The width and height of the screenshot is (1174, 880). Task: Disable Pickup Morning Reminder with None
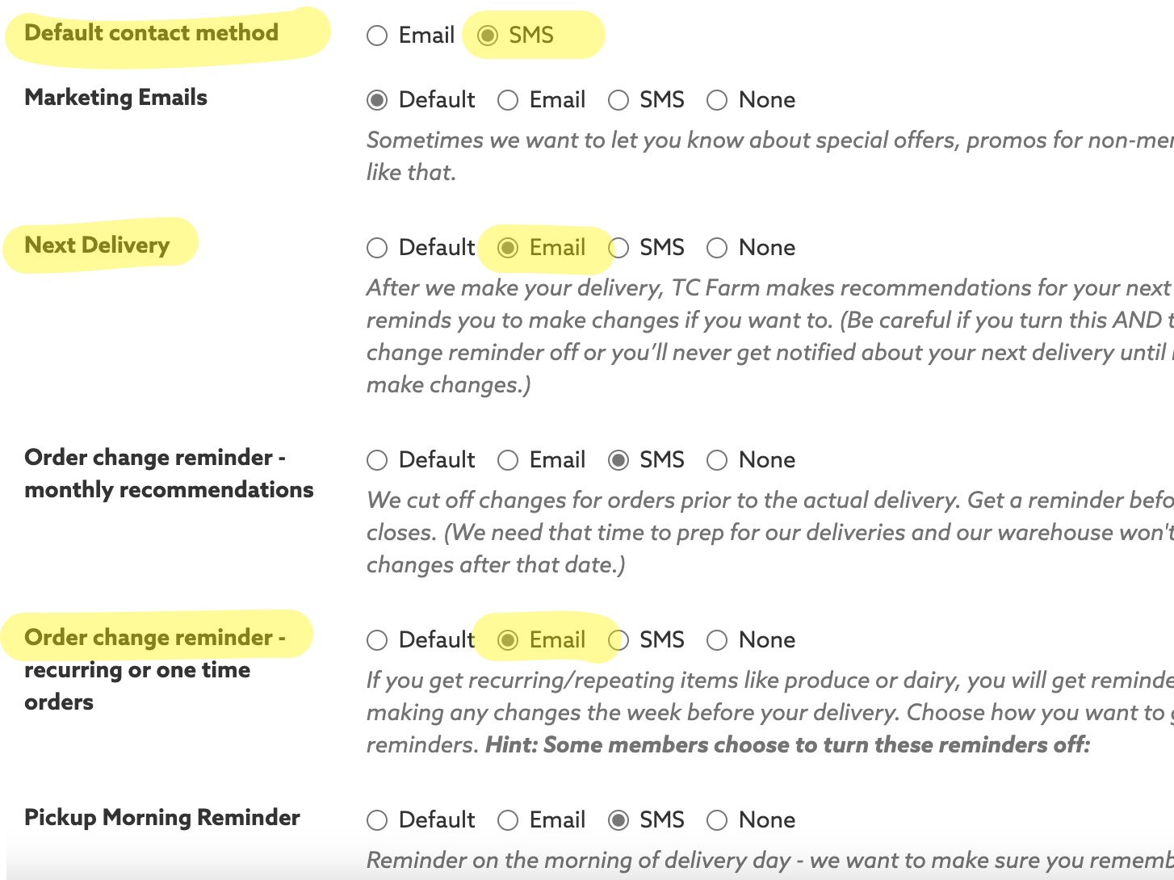(717, 820)
